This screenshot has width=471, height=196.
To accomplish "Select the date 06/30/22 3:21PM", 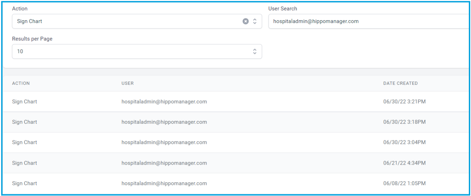I will (404, 102).
